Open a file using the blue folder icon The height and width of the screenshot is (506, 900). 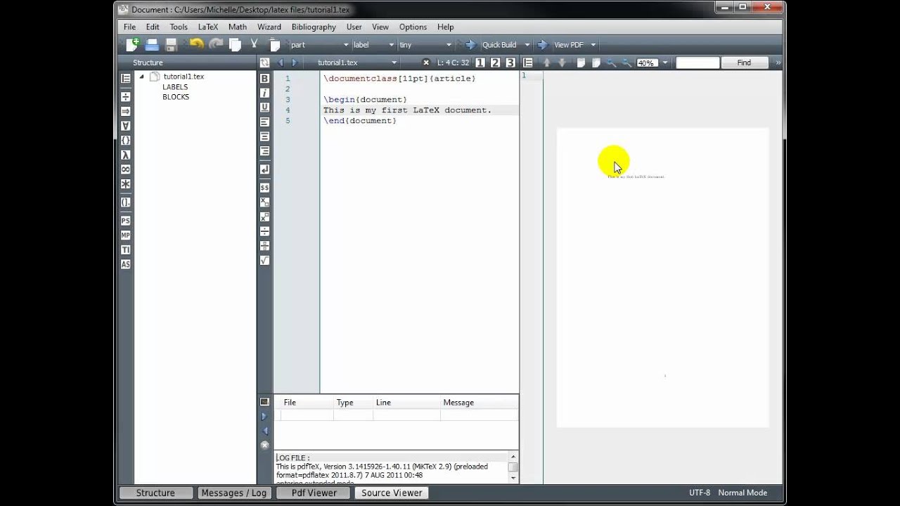151,45
